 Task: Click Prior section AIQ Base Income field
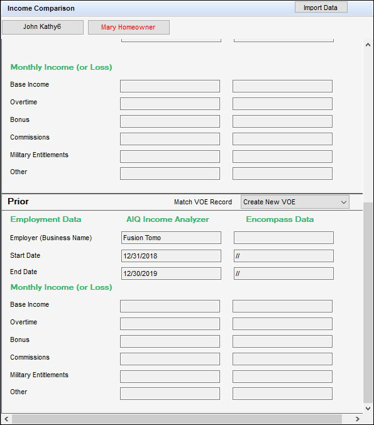click(x=170, y=306)
